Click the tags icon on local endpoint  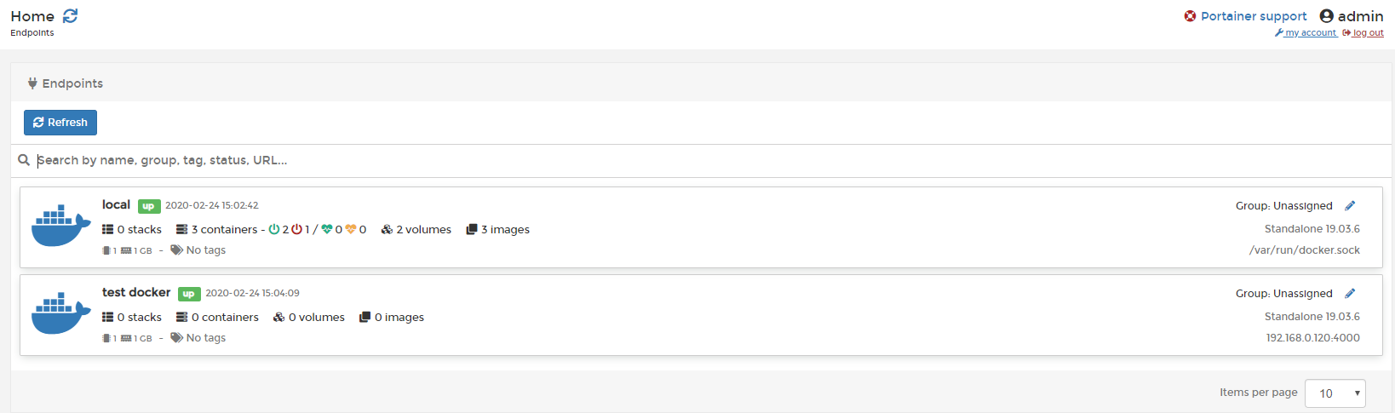point(177,250)
